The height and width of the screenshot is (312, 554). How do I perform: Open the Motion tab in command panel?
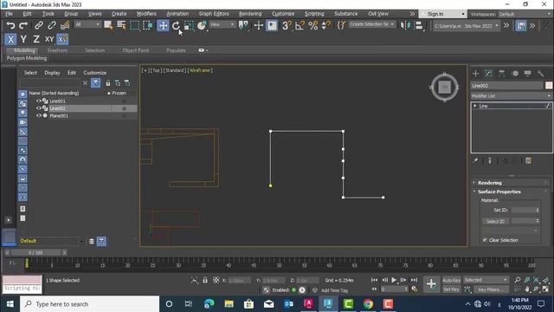pyautogui.click(x=515, y=73)
